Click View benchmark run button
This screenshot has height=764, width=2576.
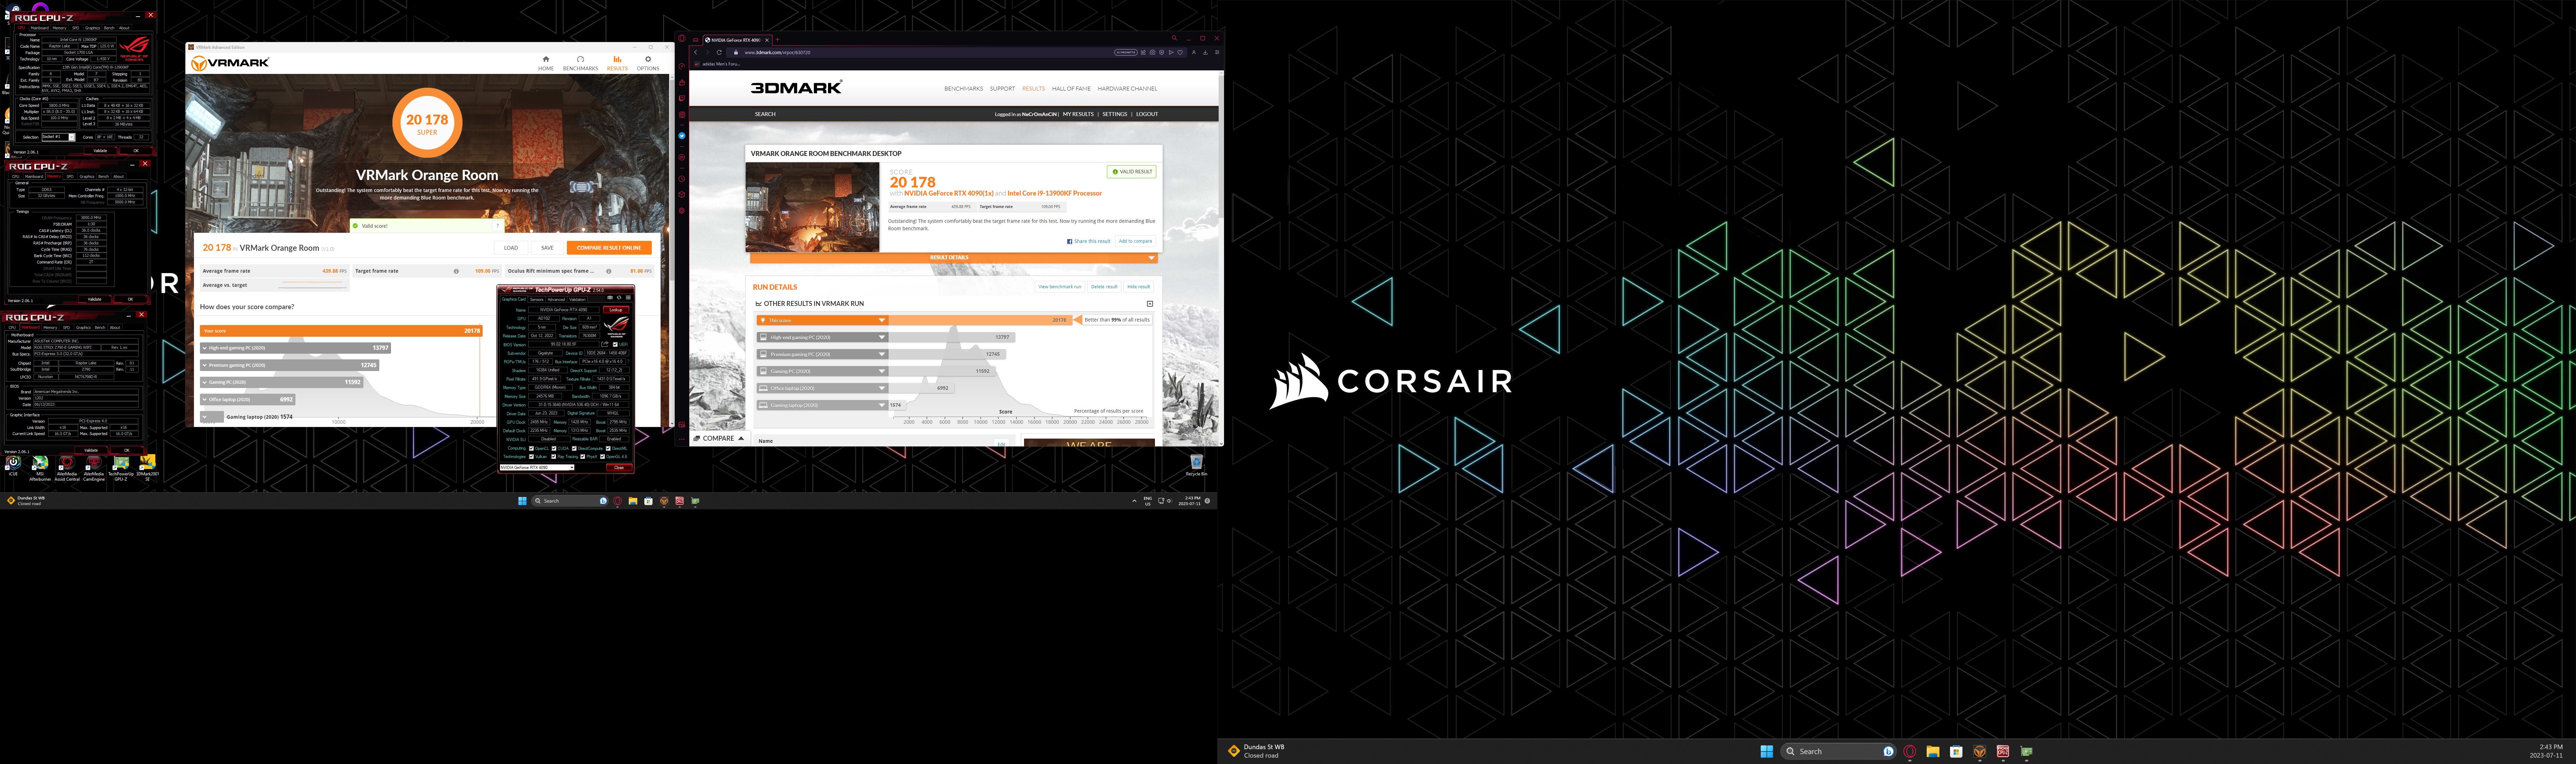(1060, 287)
